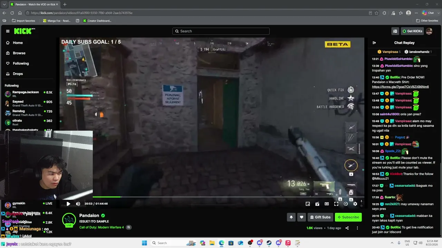
Task: Toggle picture-in-picture mini player
Action: tap(308, 204)
